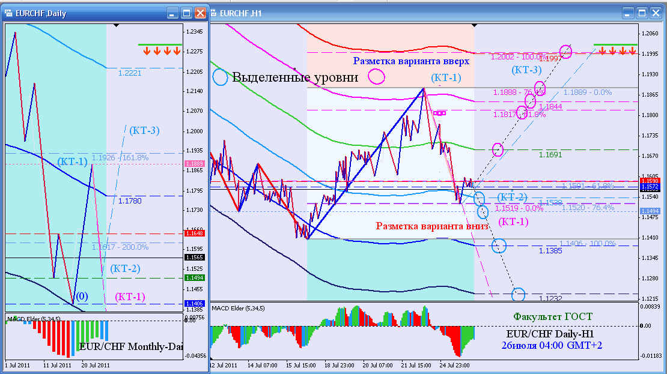Click the pink 1.1889 price tag in Daily
This screenshot has width=667, height=374.
[195, 164]
